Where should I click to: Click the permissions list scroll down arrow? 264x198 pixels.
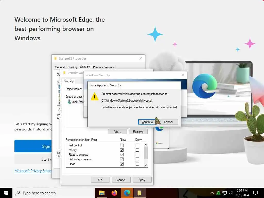[146, 165]
